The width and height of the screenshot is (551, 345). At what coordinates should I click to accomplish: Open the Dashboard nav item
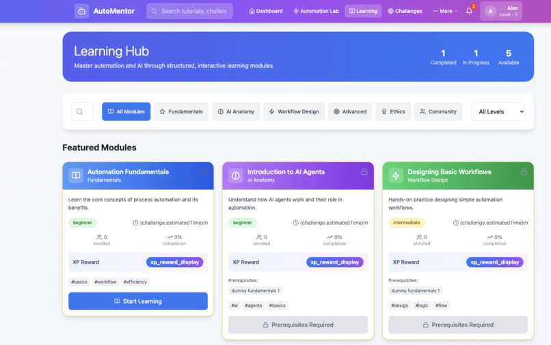tap(266, 11)
